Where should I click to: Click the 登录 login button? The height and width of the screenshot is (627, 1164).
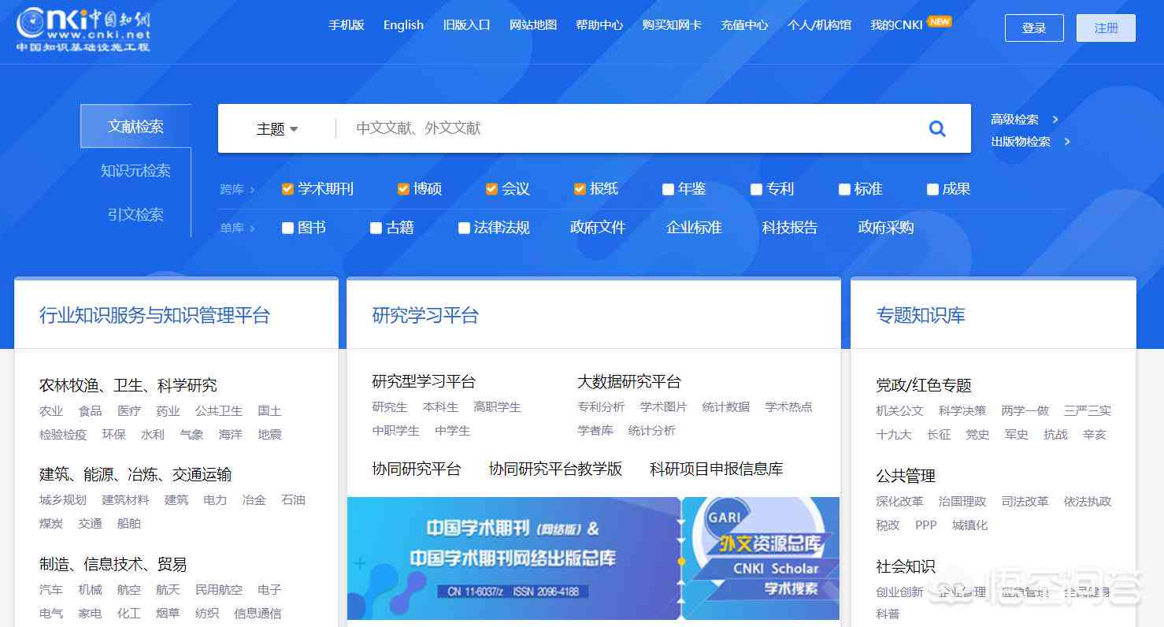[x=1034, y=28]
